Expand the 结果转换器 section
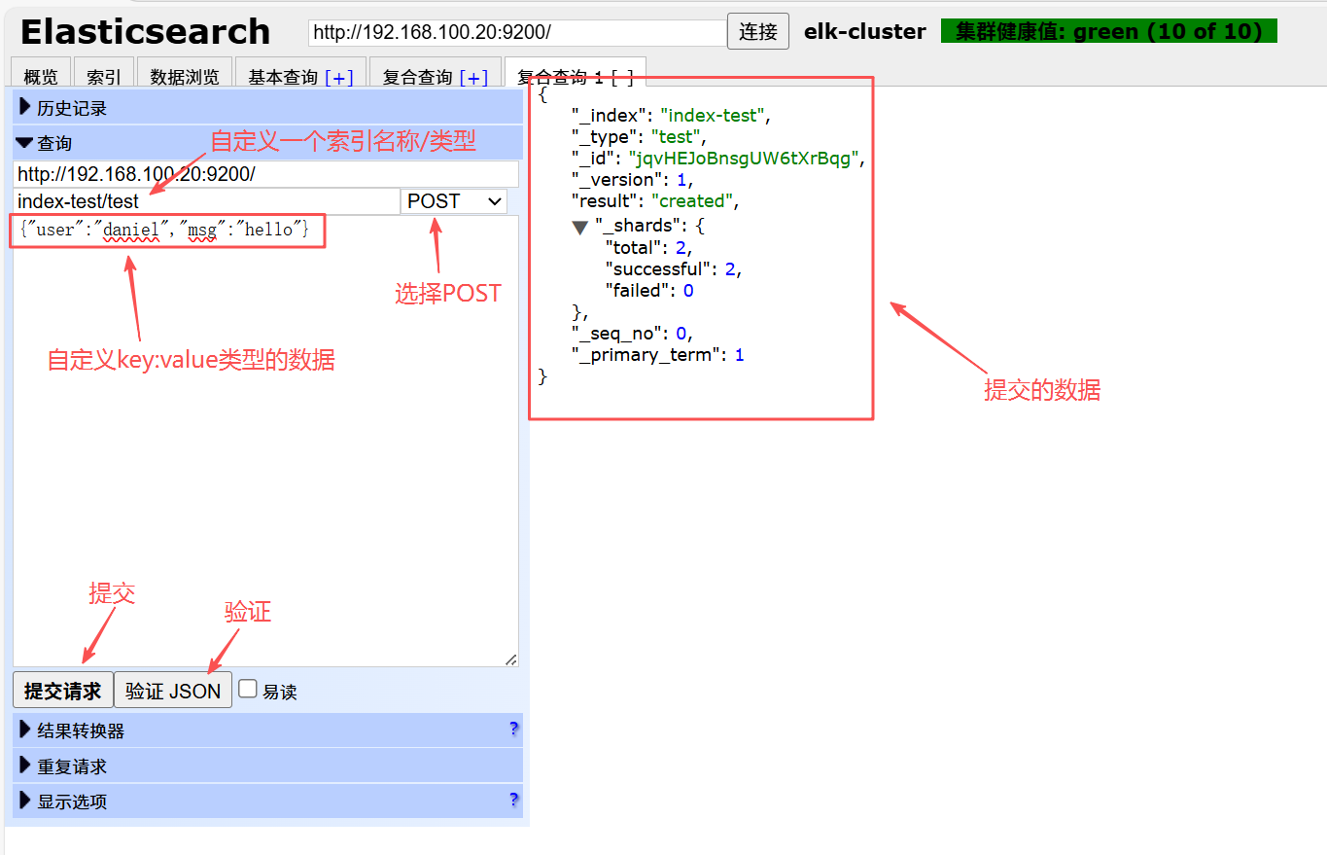The width and height of the screenshot is (1327, 855). click(x=267, y=730)
